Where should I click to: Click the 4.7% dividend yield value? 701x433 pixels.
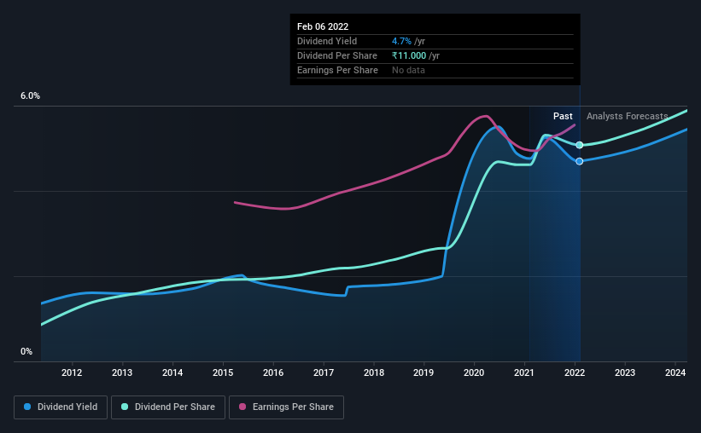[401, 41]
